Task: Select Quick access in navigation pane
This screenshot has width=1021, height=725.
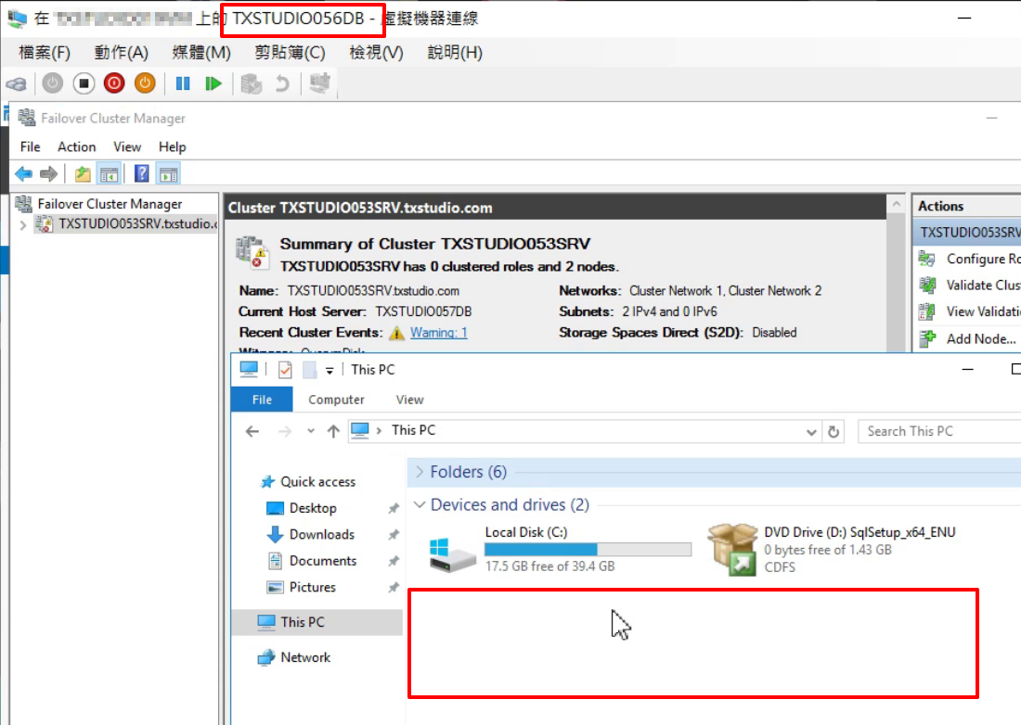Action: click(308, 482)
